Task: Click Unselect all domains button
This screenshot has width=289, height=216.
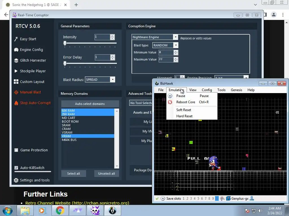Action: (x=106, y=174)
